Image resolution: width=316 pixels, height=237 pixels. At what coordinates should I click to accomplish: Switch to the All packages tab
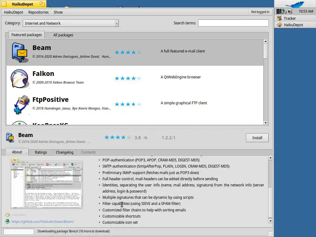[63, 35]
